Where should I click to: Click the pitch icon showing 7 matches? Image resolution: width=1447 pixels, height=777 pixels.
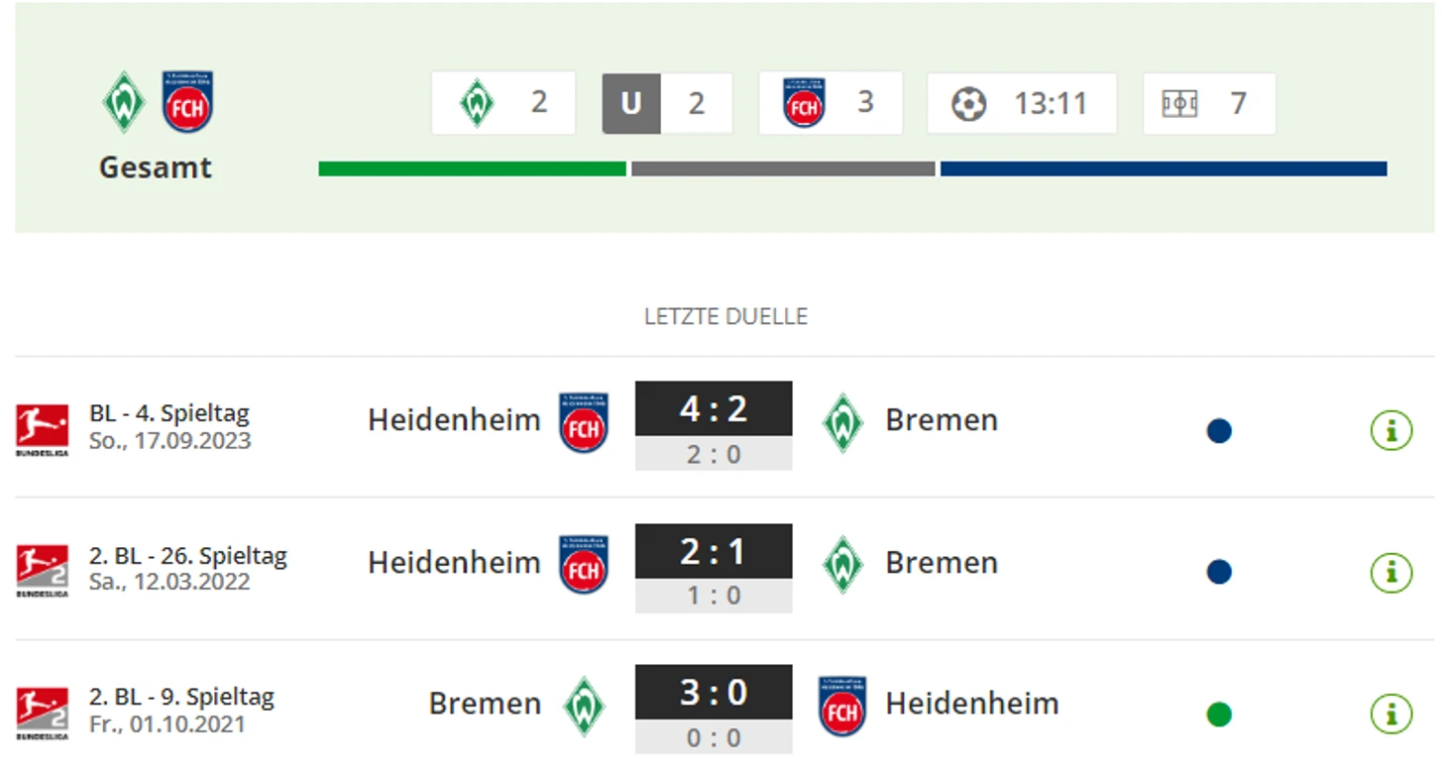(1179, 103)
